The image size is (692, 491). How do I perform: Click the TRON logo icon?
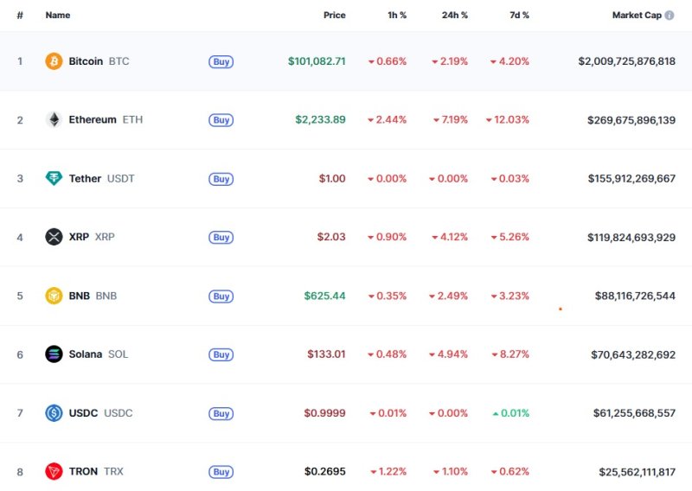pos(54,472)
